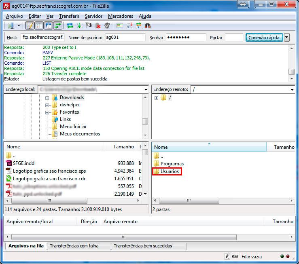The image size is (299, 264).
Task: Open the Site Manager dropdown arrow
Action: point(19,25)
